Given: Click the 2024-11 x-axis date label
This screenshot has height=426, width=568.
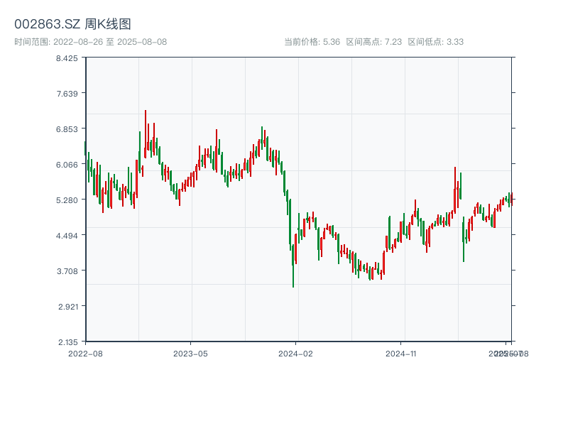Looking at the screenshot, I should click(400, 353).
